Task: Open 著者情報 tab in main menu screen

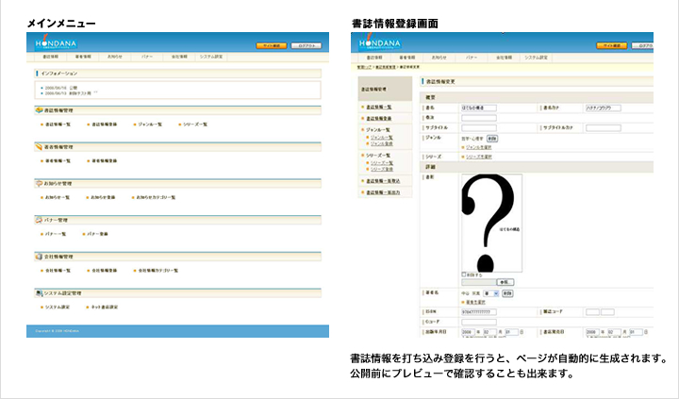Action: [x=83, y=57]
